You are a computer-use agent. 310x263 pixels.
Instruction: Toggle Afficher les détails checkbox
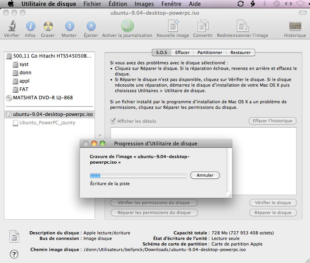point(113,121)
